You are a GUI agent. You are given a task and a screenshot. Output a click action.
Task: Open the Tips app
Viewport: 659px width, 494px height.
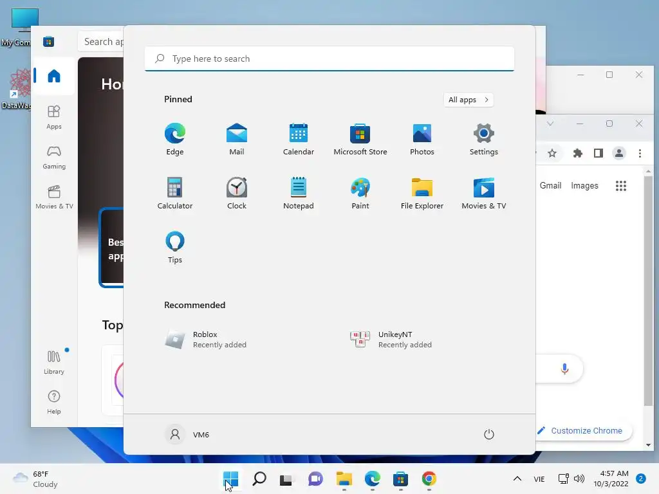point(175,248)
